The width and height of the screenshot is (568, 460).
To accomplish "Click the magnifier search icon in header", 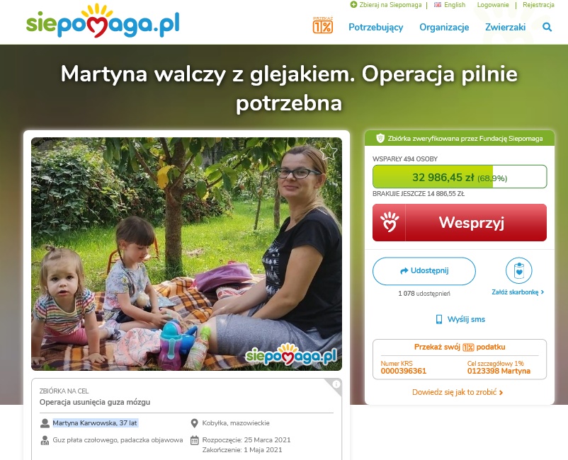I will (547, 27).
